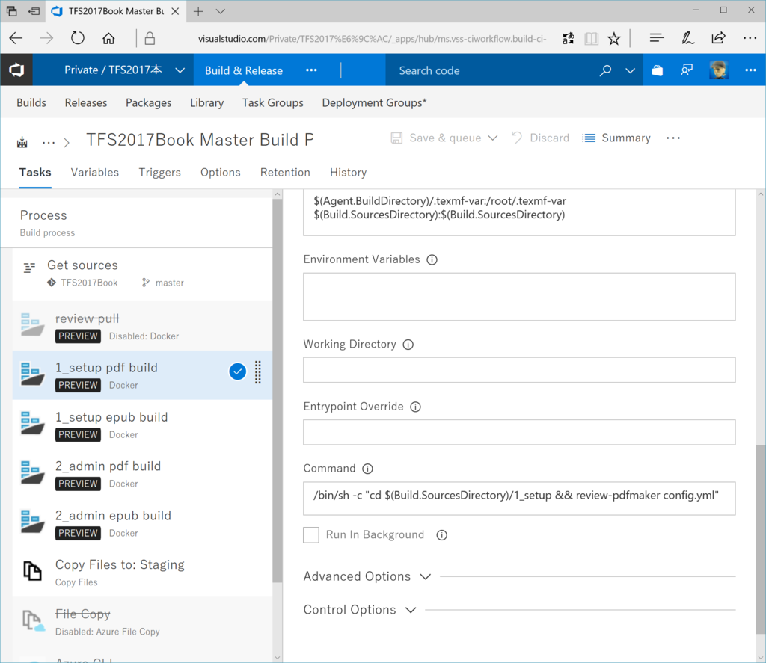Switch to the Options tab
Viewport: 766px width, 663px height.
tap(221, 173)
